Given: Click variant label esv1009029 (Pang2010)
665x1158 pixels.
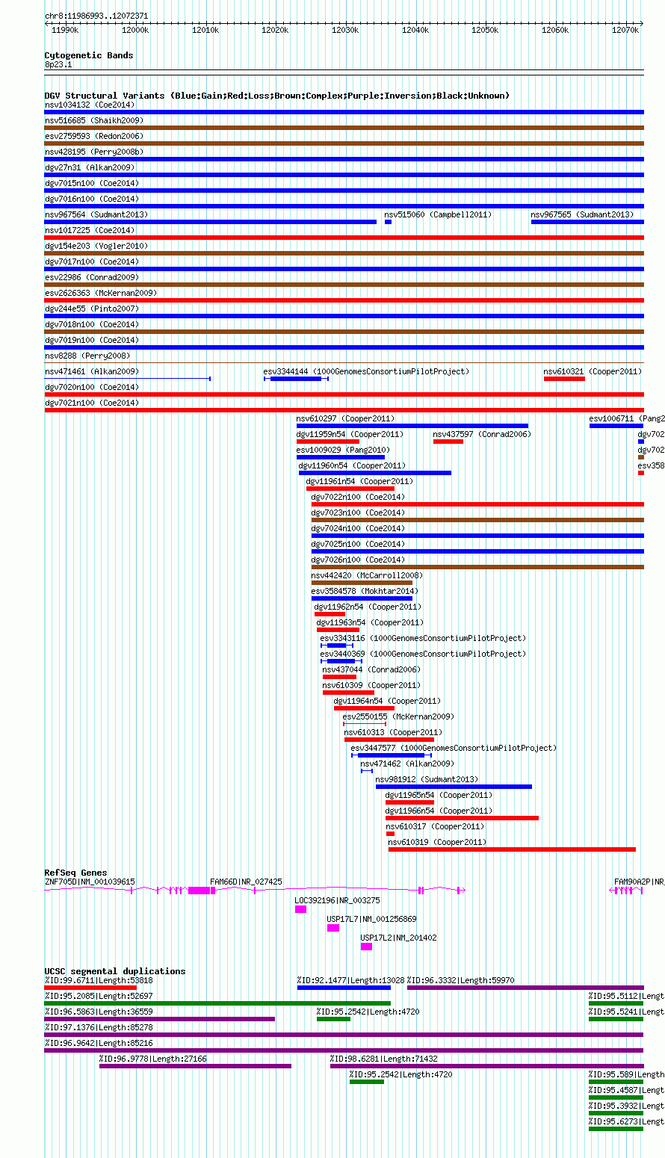Looking at the screenshot, I should click(343, 450).
